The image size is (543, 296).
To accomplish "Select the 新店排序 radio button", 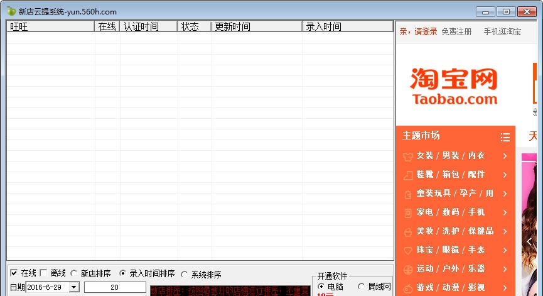I will coord(73,273).
